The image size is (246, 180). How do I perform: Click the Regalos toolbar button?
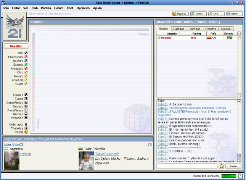coord(180,14)
